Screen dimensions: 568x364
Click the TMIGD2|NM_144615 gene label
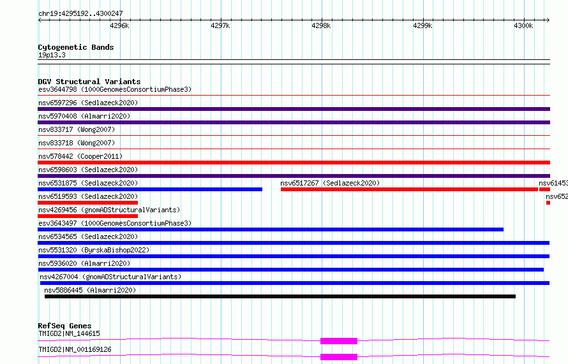(x=69, y=333)
